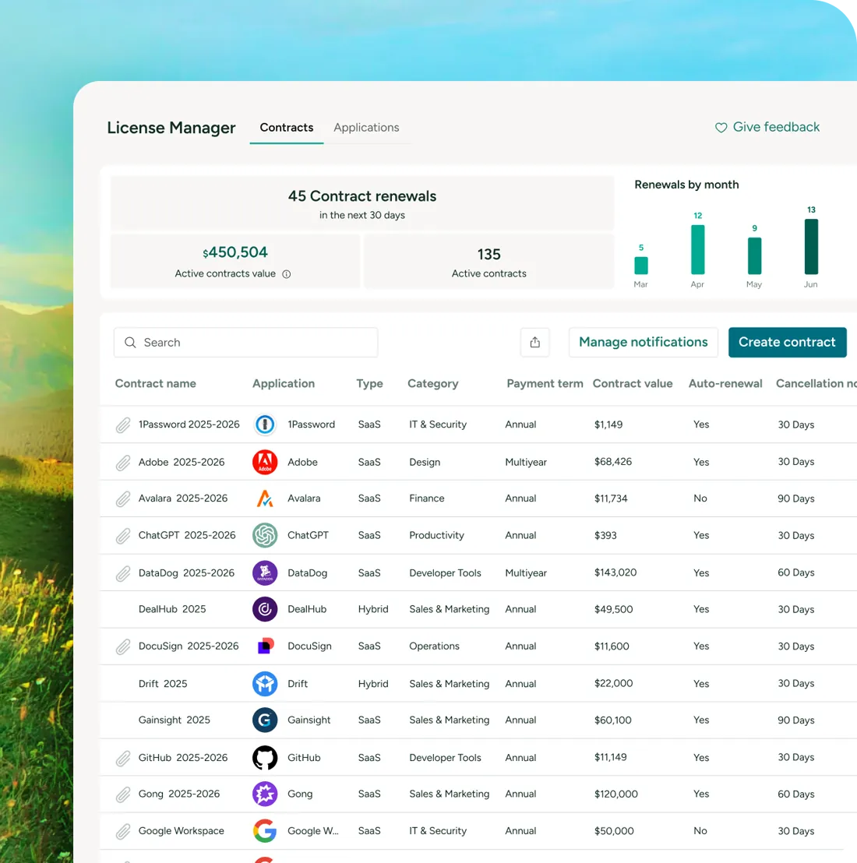Sort by the Contract value column header

click(633, 384)
